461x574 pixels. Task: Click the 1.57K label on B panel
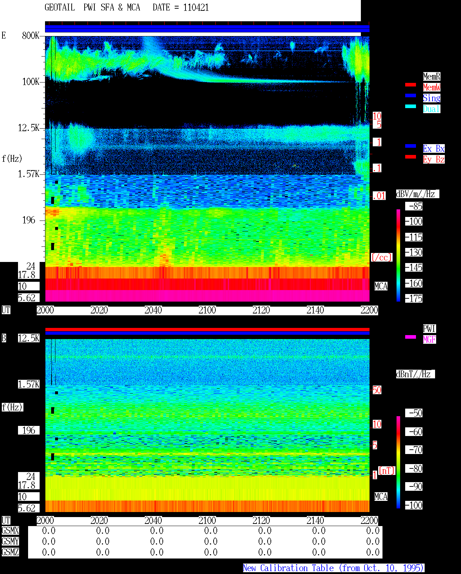29,384
